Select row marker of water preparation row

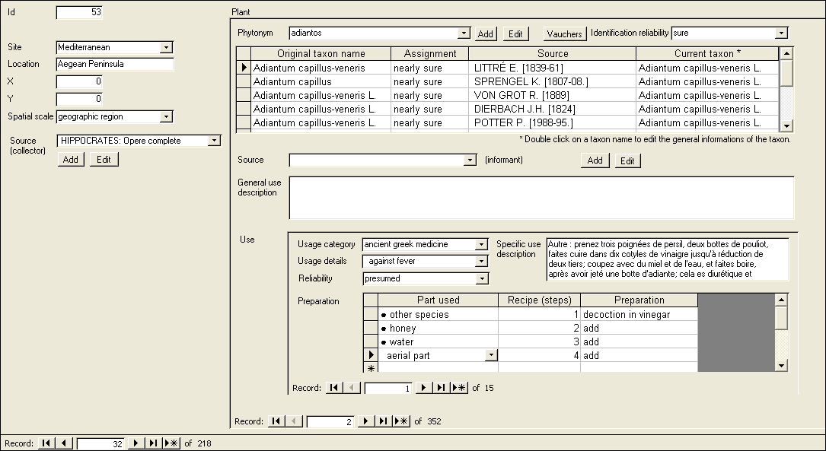[371, 341]
